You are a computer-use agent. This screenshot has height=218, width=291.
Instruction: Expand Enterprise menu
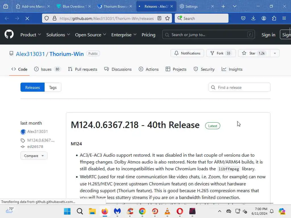point(124,35)
